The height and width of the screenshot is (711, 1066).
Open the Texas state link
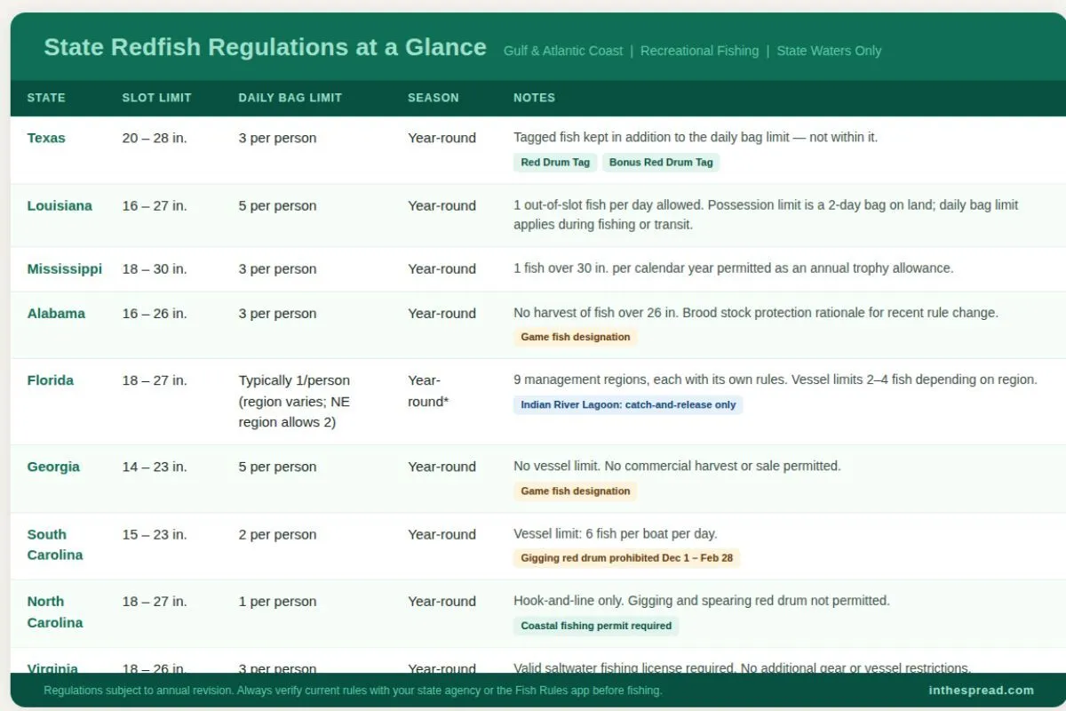(x=46, y=138)
